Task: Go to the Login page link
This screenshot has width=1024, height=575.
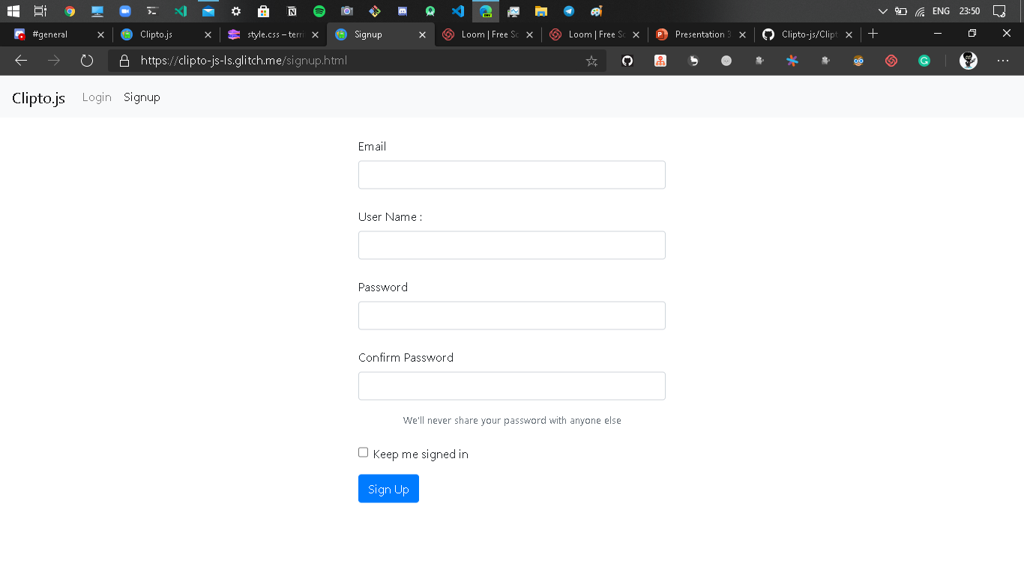Action: pyautogui.click(x=97, y=97)
